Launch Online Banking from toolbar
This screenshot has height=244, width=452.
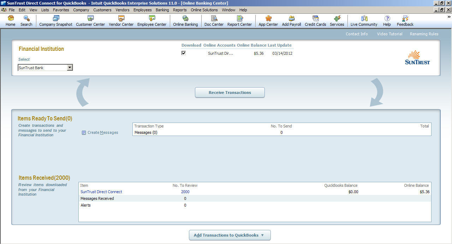(185, 21)
